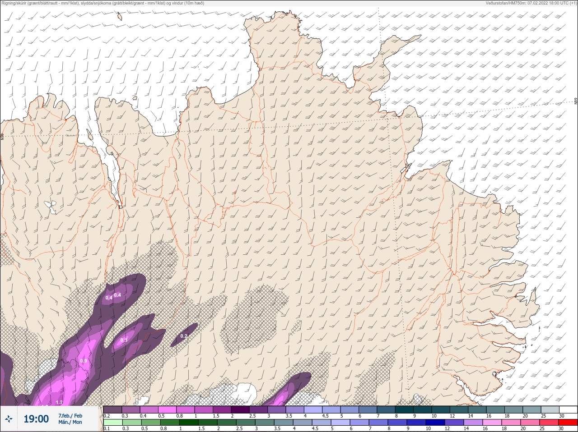Click the rotated 'N99' label at left map edge
The width and height of the screenshot is (578, 432).
2,136
